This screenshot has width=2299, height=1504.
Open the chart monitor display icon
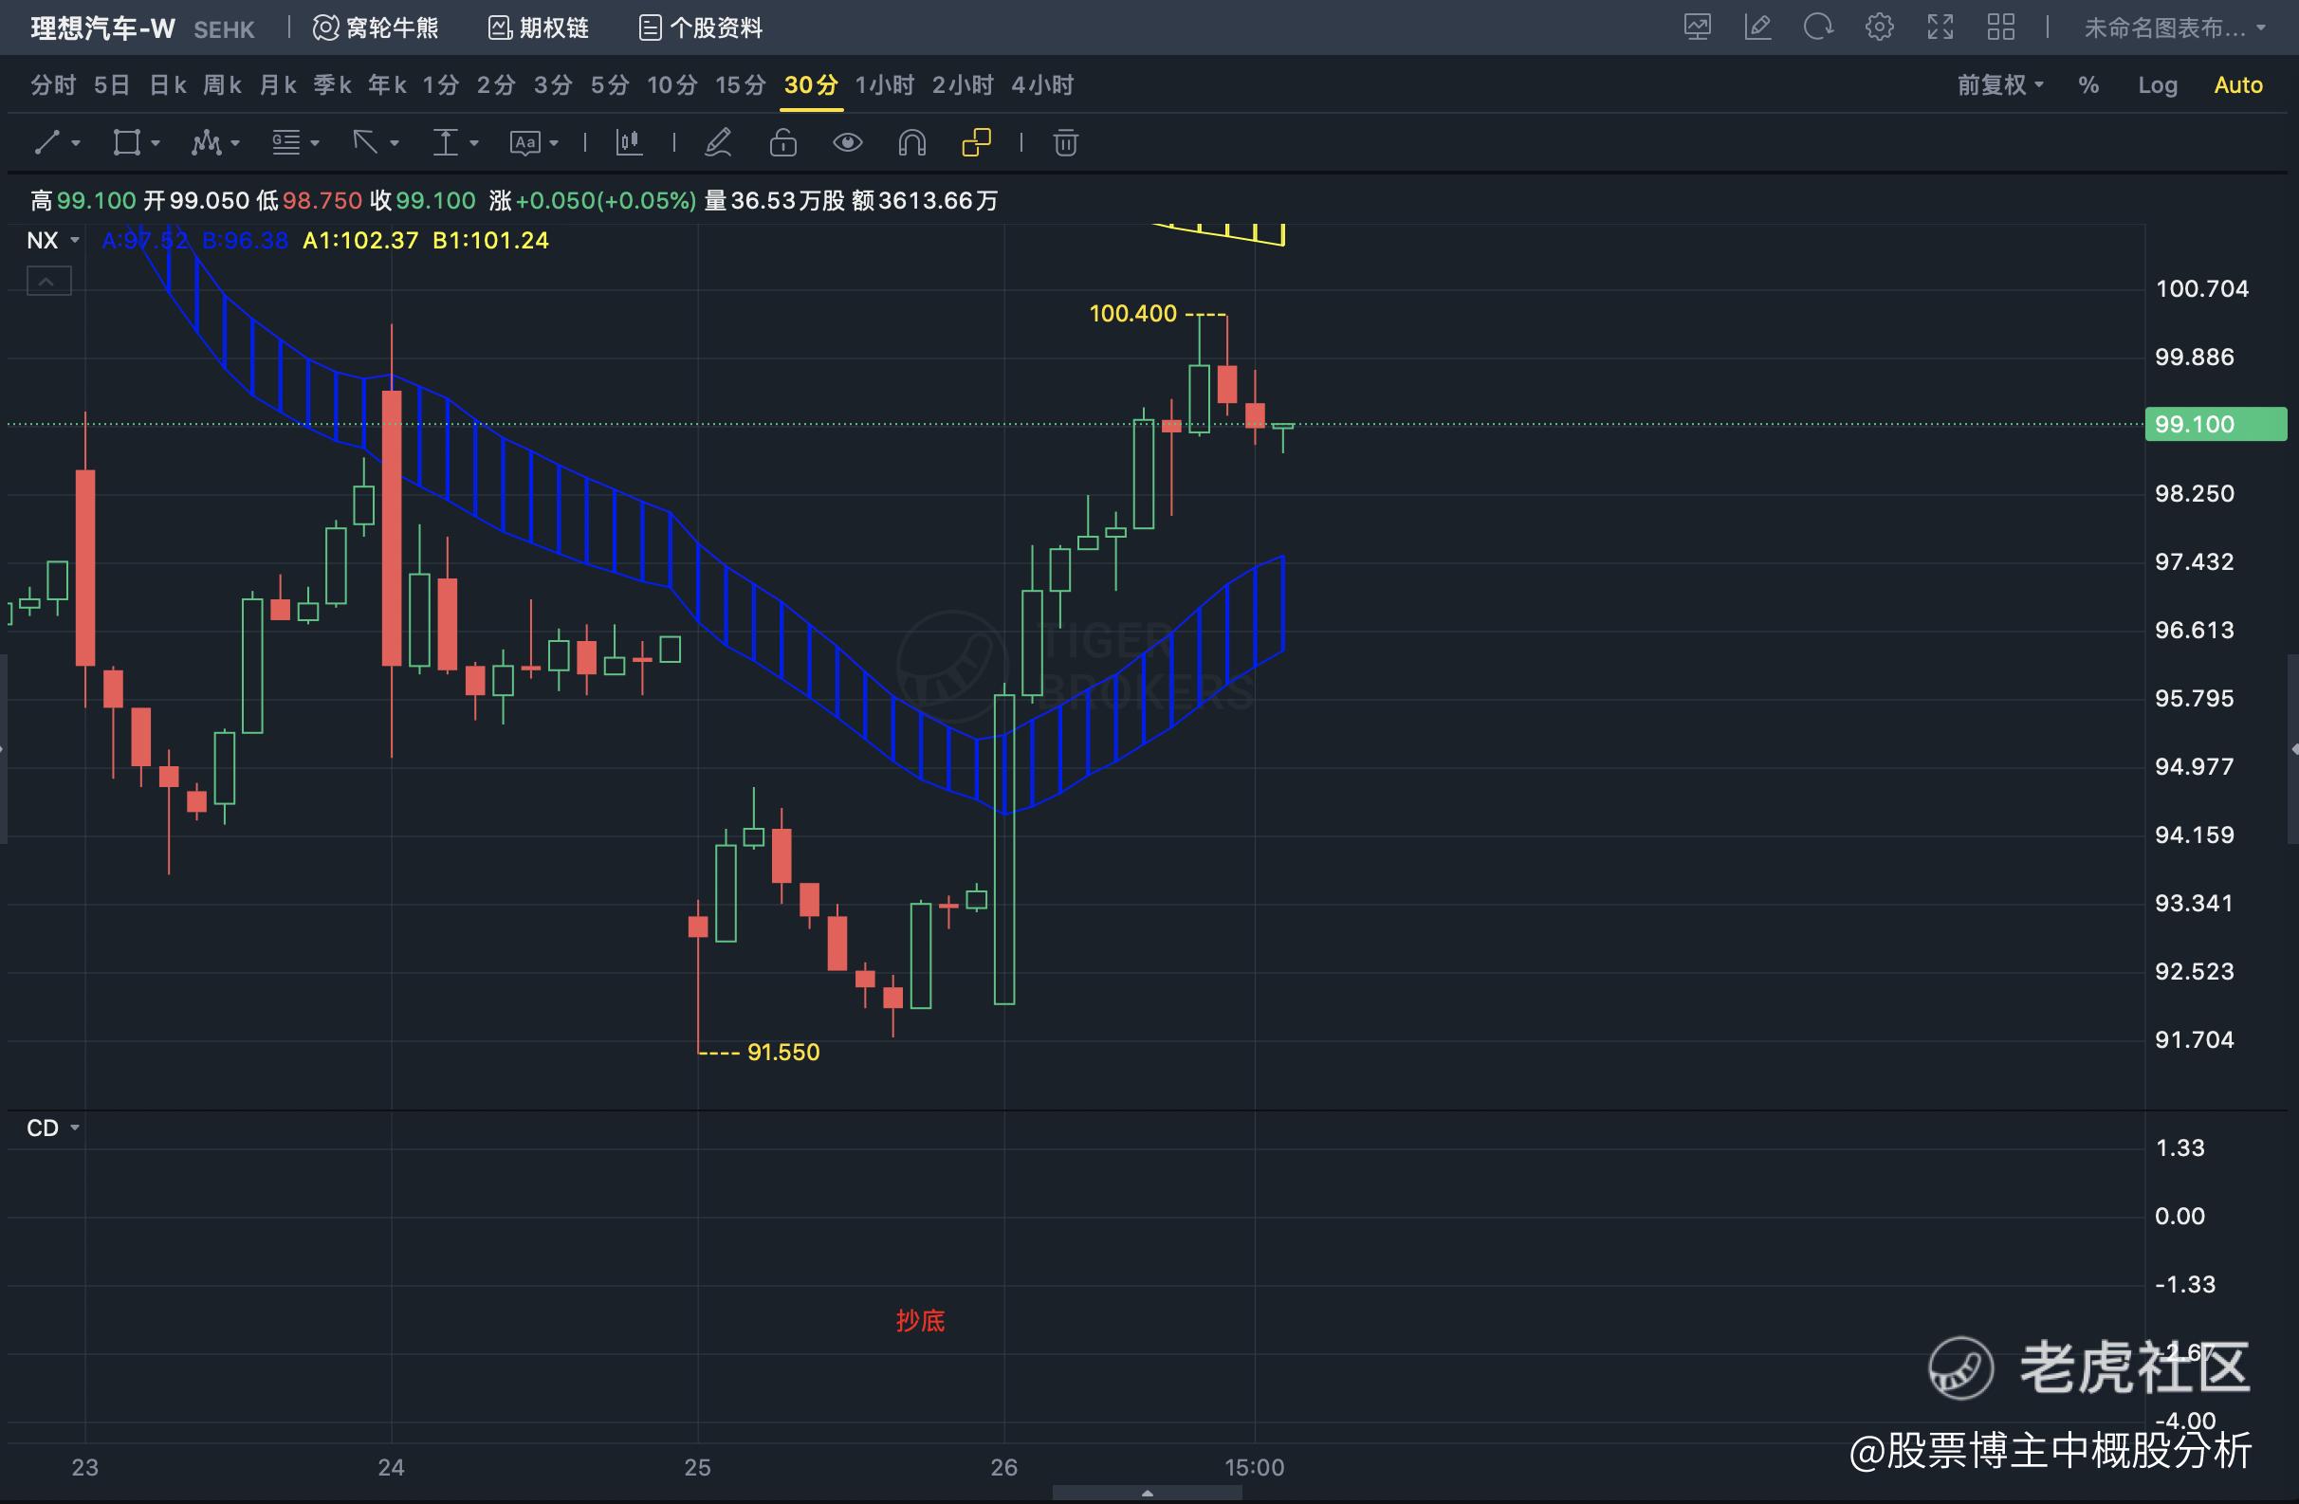pos(1697,28)
